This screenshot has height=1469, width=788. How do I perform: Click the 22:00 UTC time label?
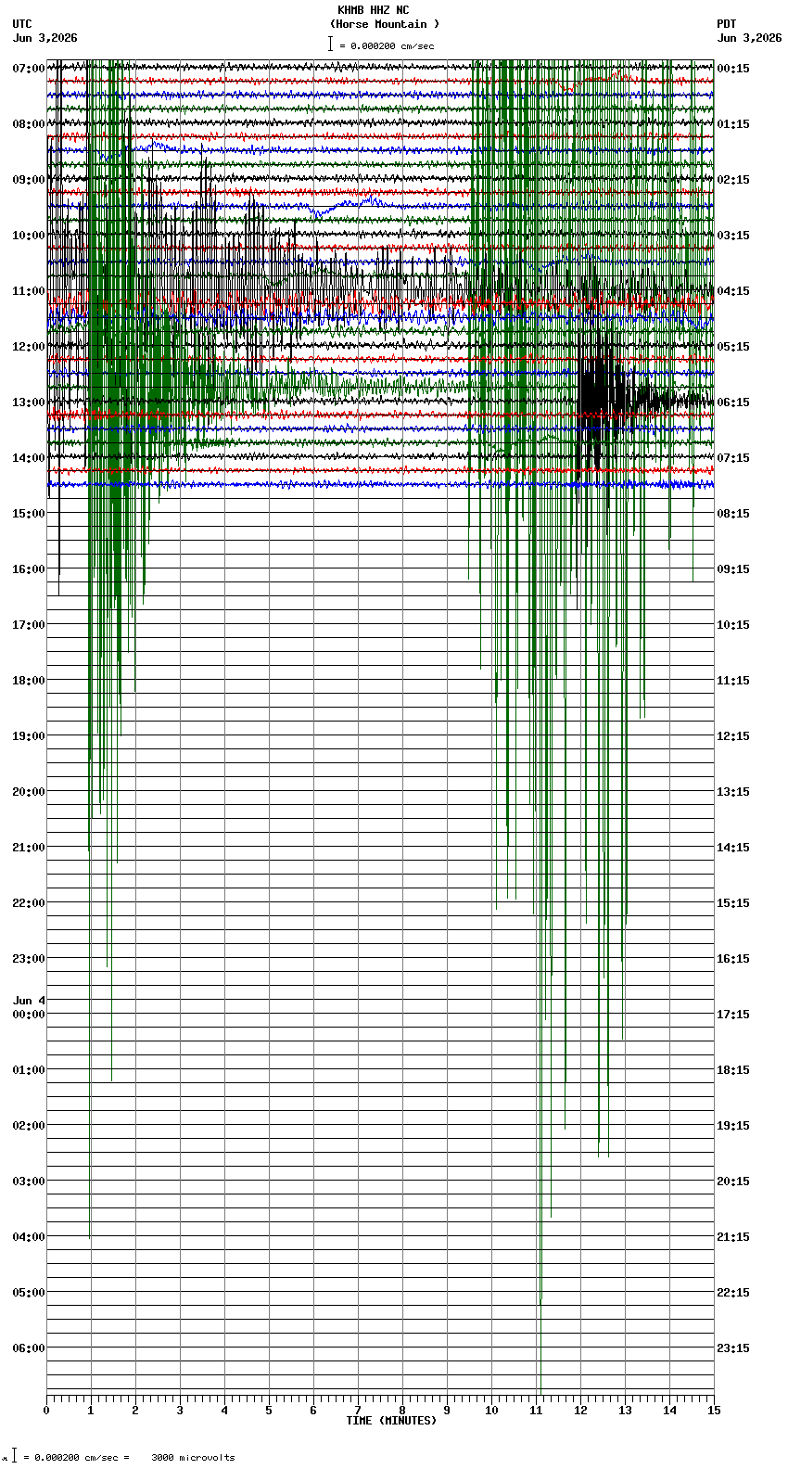[29, 903]
